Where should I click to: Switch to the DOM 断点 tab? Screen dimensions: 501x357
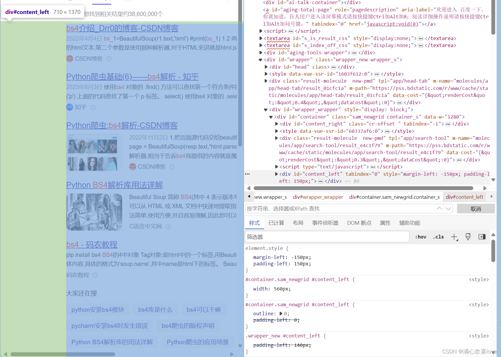359,223
